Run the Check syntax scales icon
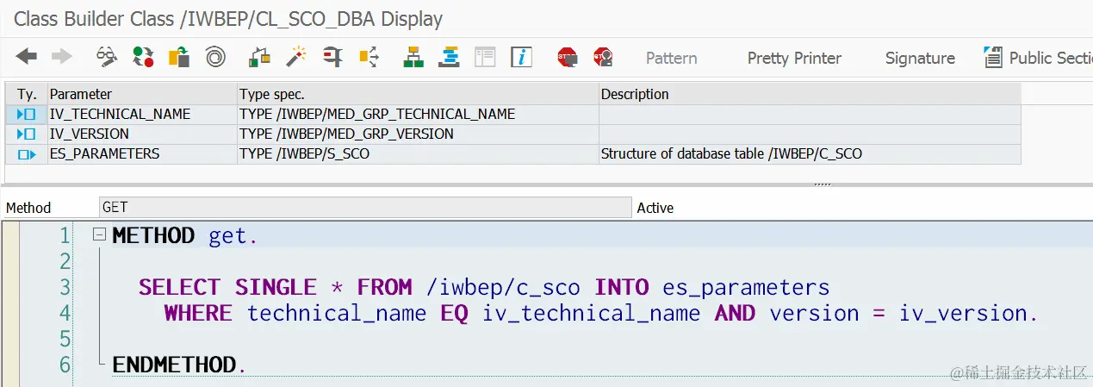Screen dimensions: 1093x387 tap(259, 57)
